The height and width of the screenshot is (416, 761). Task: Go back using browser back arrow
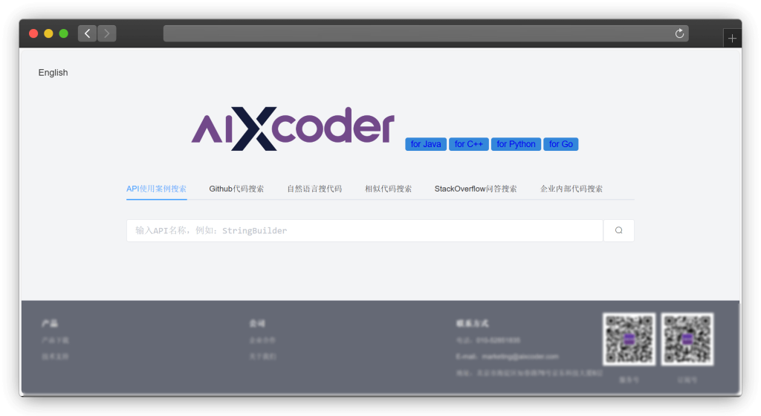click(x=87, y=33)
